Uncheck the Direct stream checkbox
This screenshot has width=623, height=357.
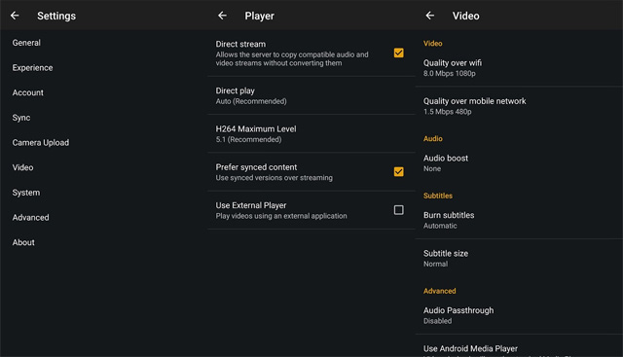coord(398,53)
